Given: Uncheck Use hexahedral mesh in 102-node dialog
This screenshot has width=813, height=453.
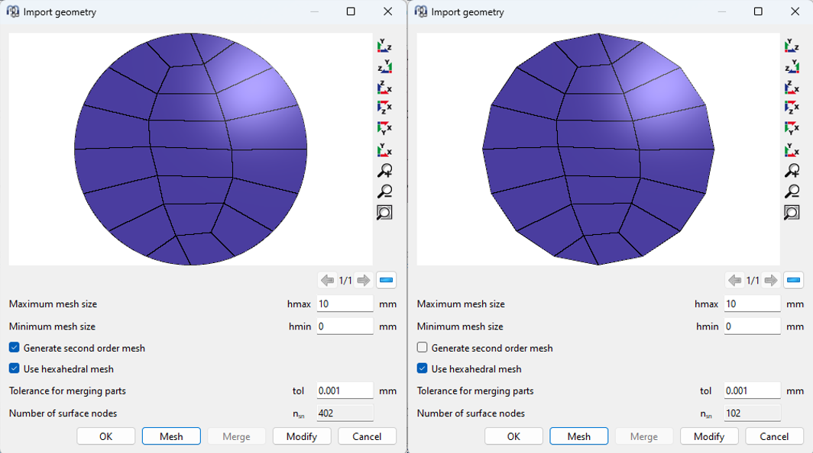Looking at the screenshot, I should [x=422, y=368].
